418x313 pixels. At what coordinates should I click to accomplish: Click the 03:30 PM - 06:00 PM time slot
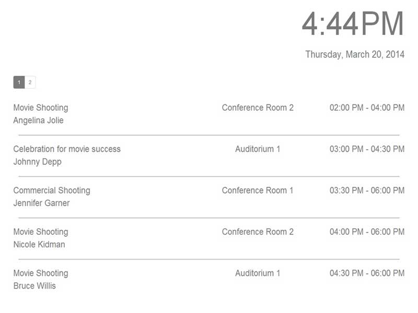click(x=367, y=190)
